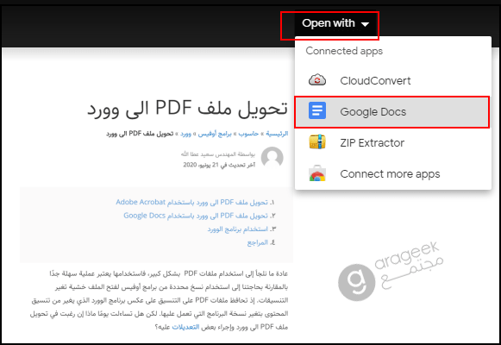Open the fourth contents link المراجع
Screen dimensions: 501x345
pyautogui.click(x=257, y=242)
